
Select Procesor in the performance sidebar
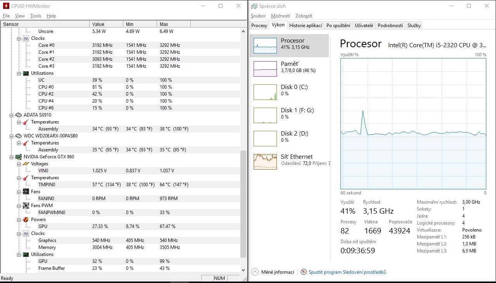tap(290, 45)
